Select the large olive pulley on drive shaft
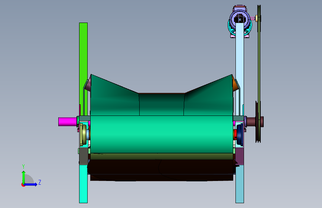The height and width of the screenshot is (208, 322). [x=258, y=122]
